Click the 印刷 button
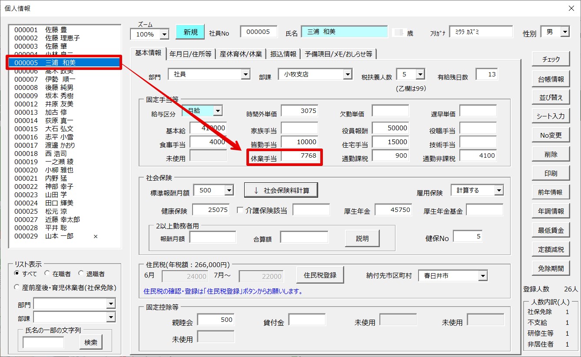This screenshot has width=581, height=357. (551, 173)
